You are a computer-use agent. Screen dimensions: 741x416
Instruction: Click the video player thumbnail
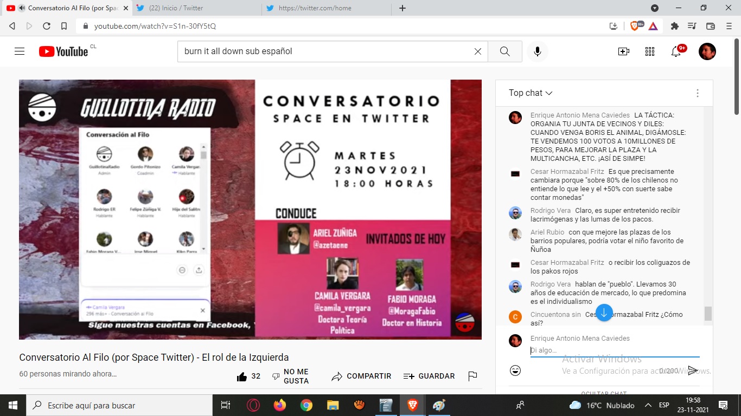[250, 210]
